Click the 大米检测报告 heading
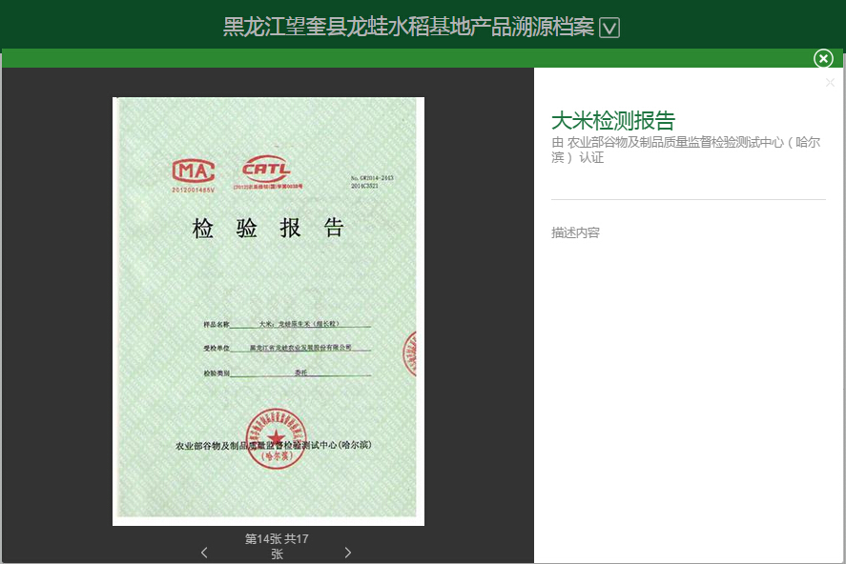Viewport: 846px width, 564px height. pyautogui.click(x=613, y=120)
